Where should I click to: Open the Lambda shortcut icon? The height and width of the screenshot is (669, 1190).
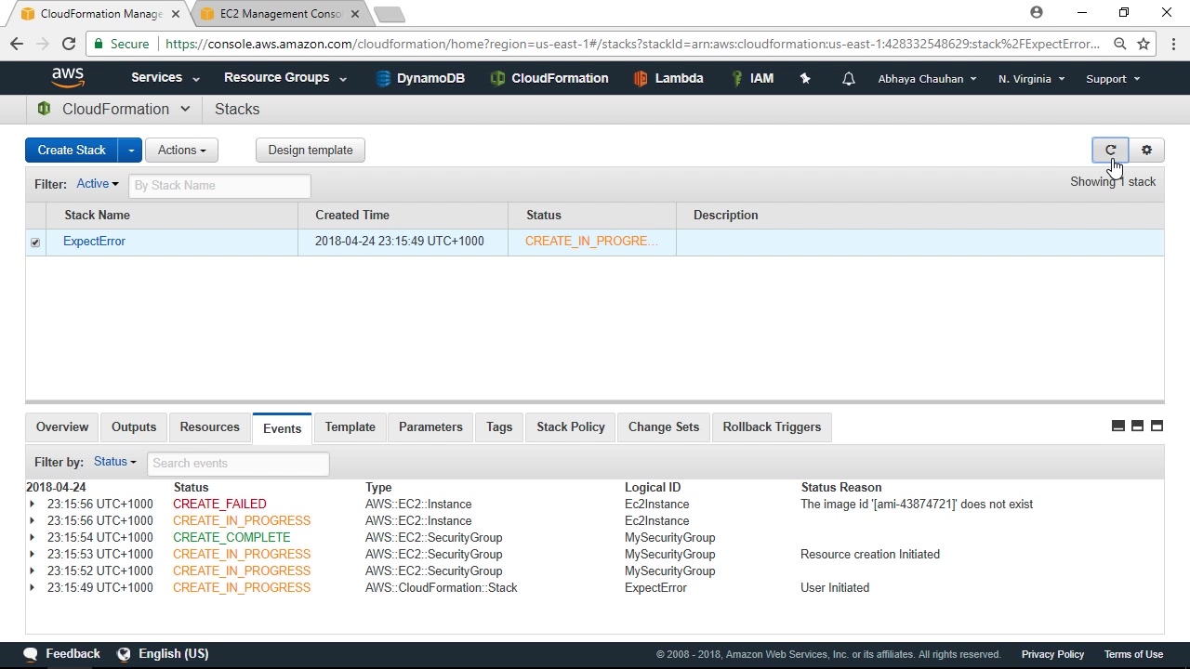pos(640,79)
